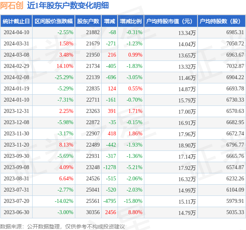Click the date cell 2023-06-30
The image size is (246, 230).
pyautogui.click(x=16, y=212)
